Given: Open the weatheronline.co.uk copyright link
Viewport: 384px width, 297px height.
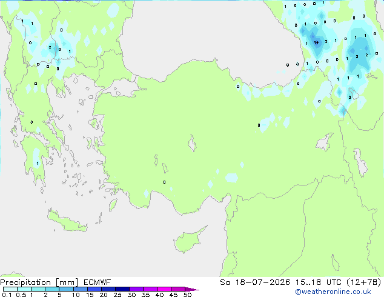Looking at the screenshot, I should 333,292.
